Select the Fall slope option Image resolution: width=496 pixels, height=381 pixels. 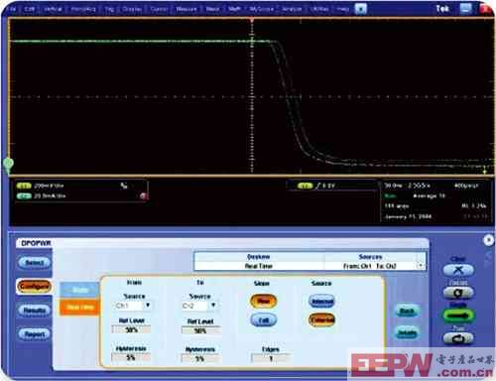(x=263, y=320)
